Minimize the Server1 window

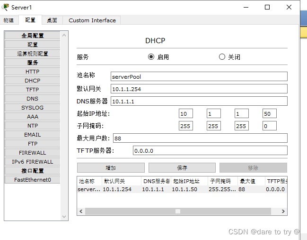246,7
